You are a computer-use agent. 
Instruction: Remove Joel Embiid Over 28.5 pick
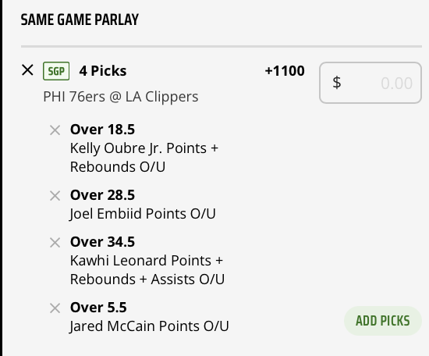pos(55,196)
